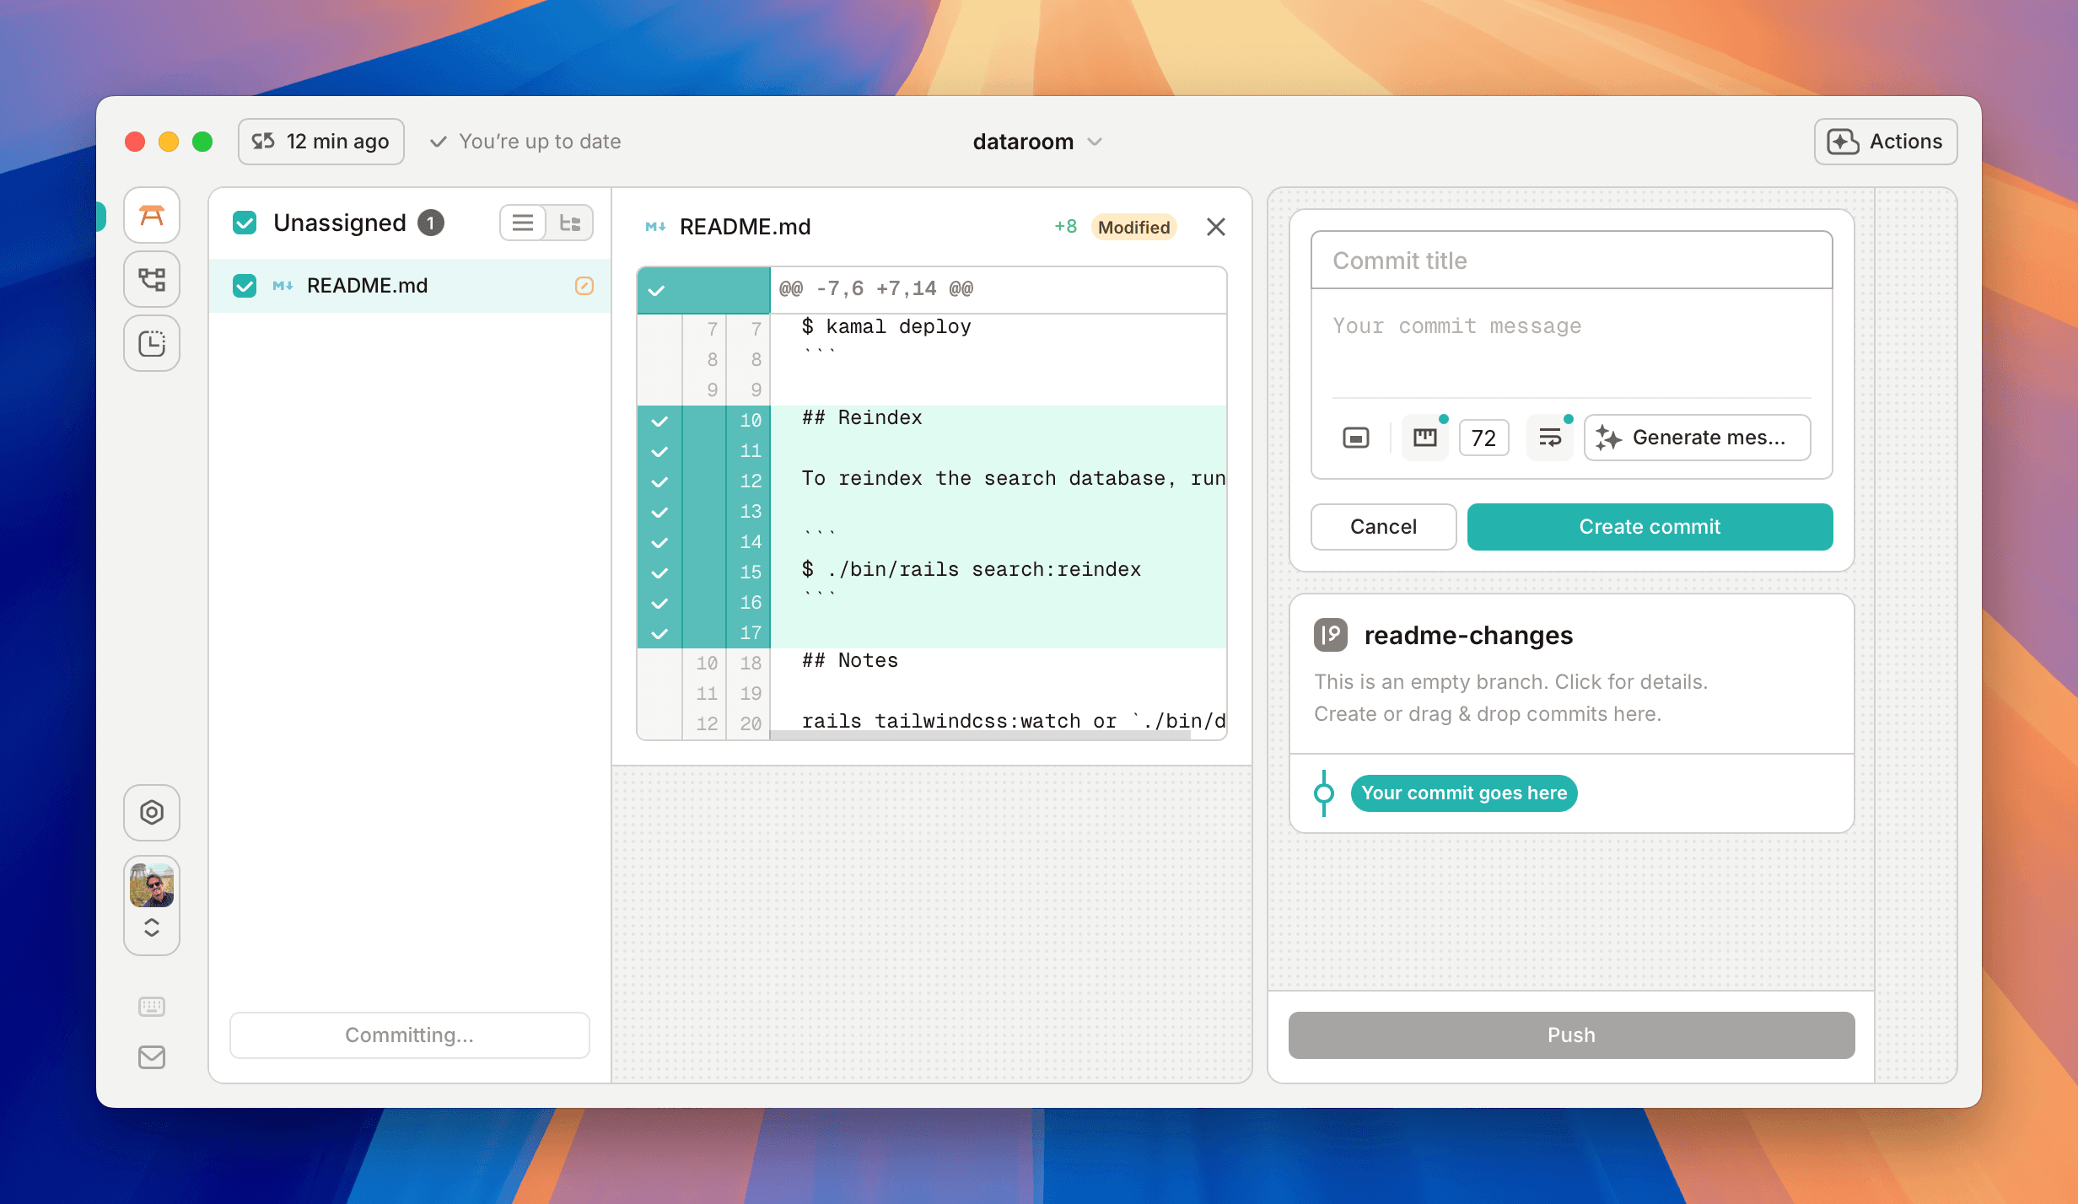
Task: Open the Branches view in the sidebar
Action: click(x=152, y=279)
